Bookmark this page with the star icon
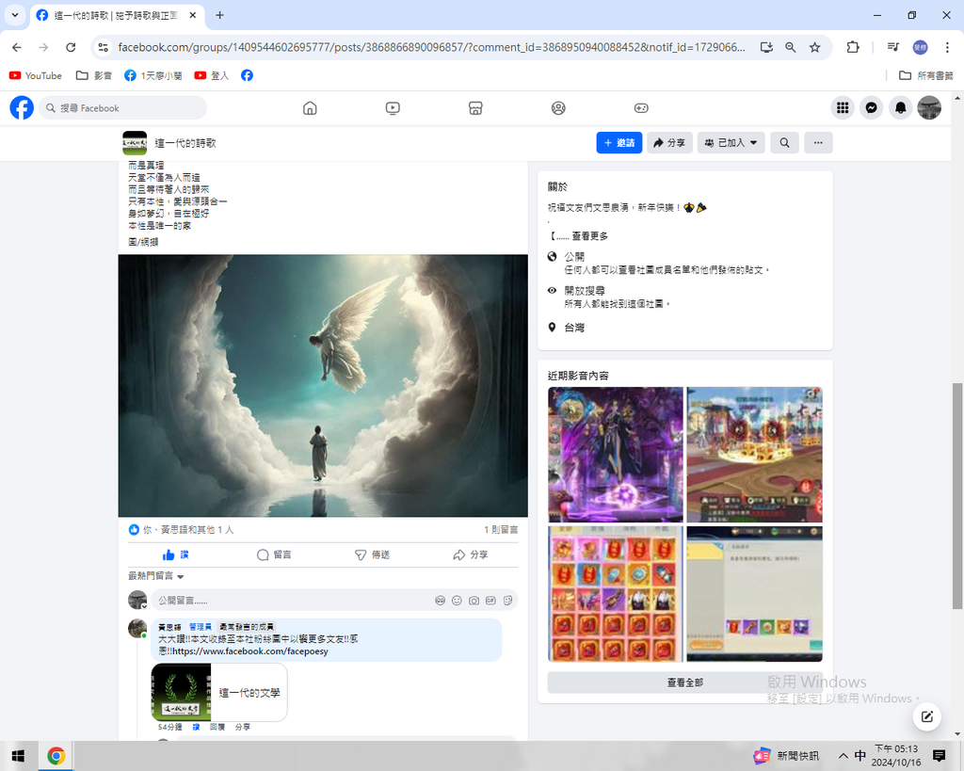 [x=815, y=47]
